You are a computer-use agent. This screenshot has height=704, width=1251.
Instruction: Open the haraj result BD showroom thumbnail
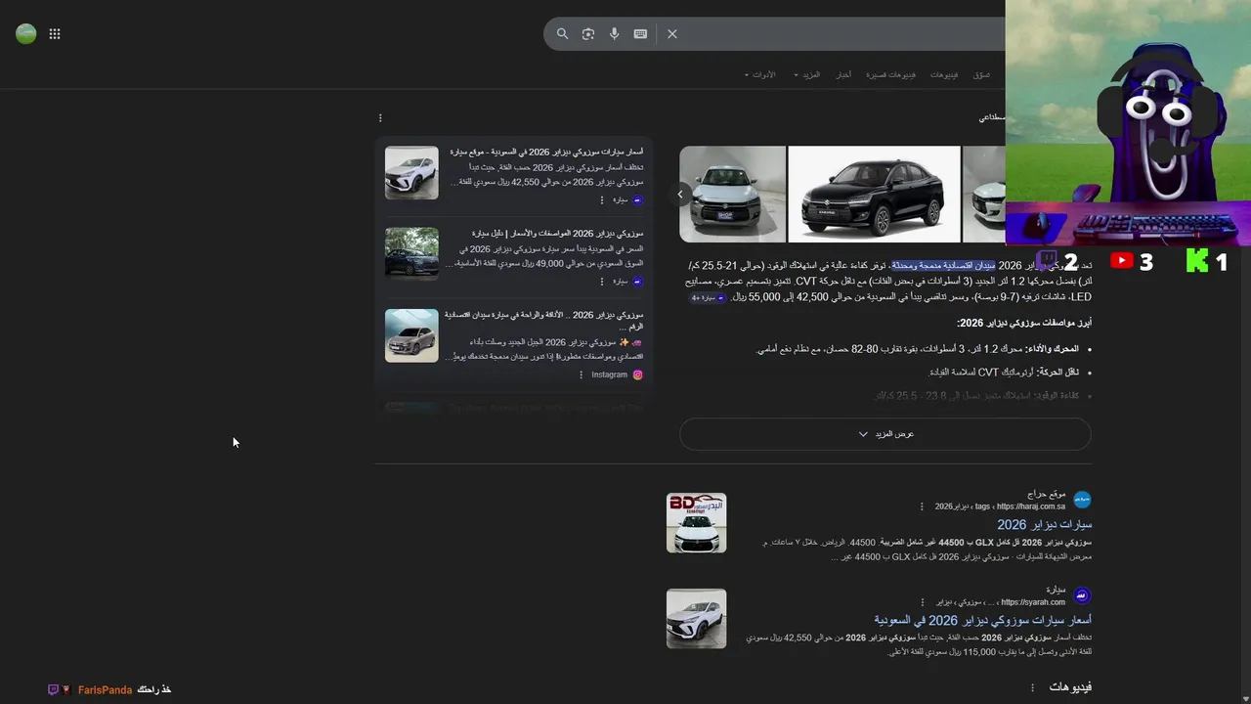[x=696, y=522]
